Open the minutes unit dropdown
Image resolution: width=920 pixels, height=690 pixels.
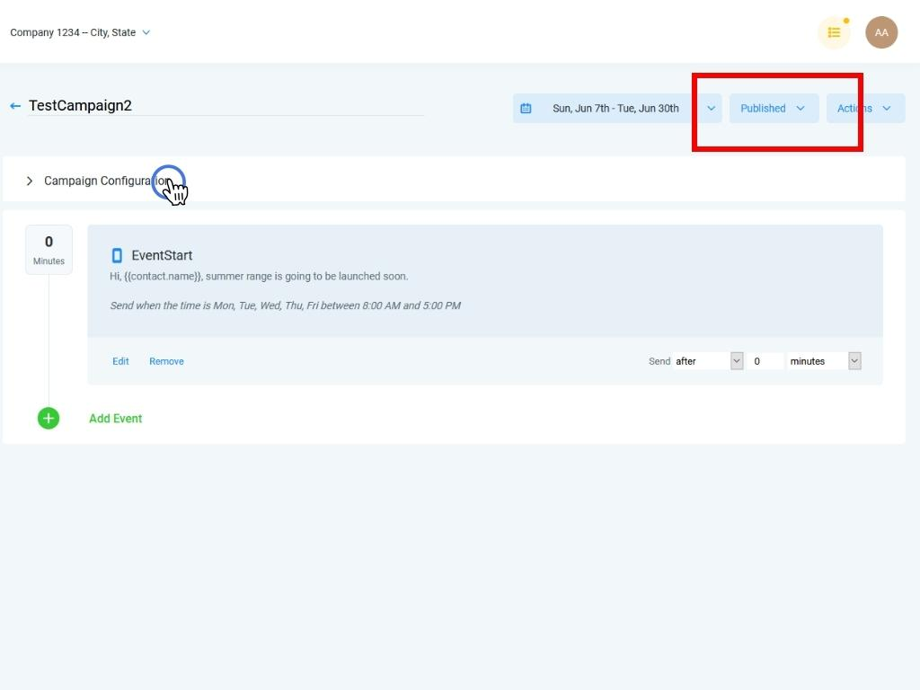click(824, 361)
